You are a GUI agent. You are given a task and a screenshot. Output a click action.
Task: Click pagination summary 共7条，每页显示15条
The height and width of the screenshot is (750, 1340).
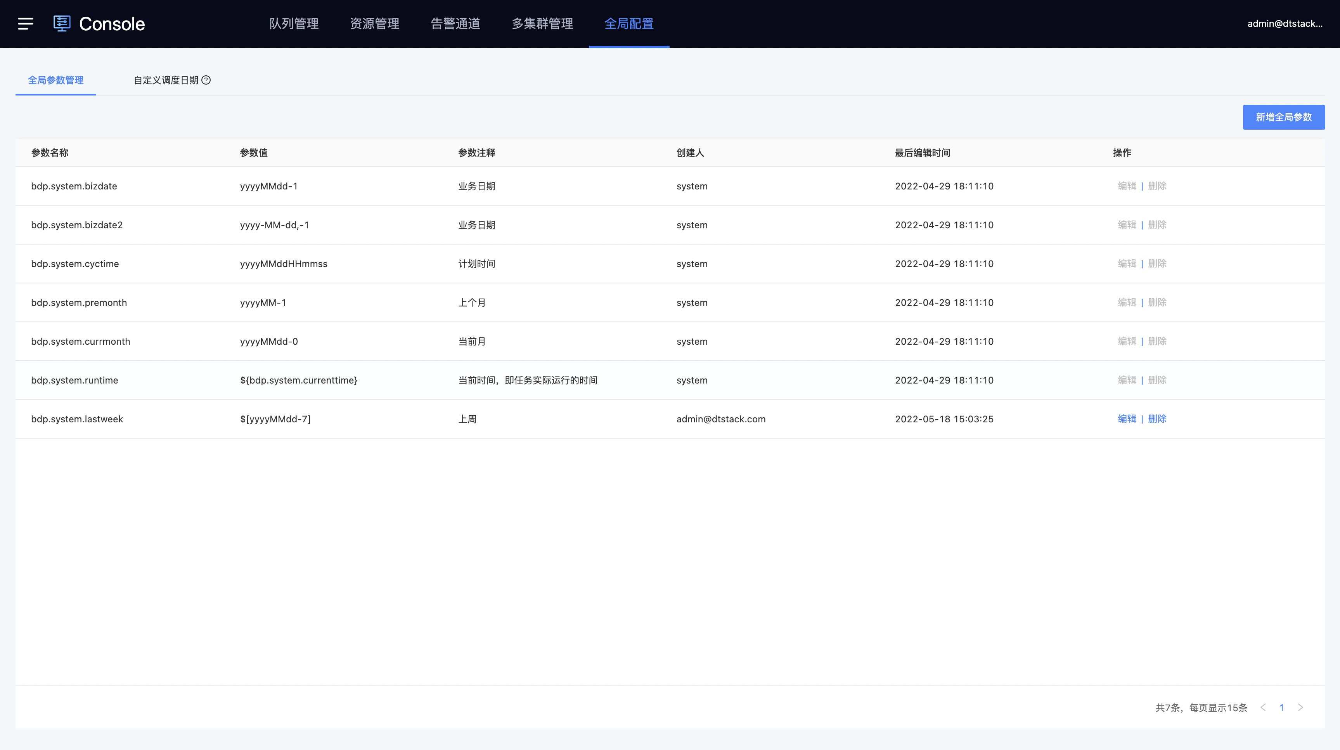(x=1201, y=708)
